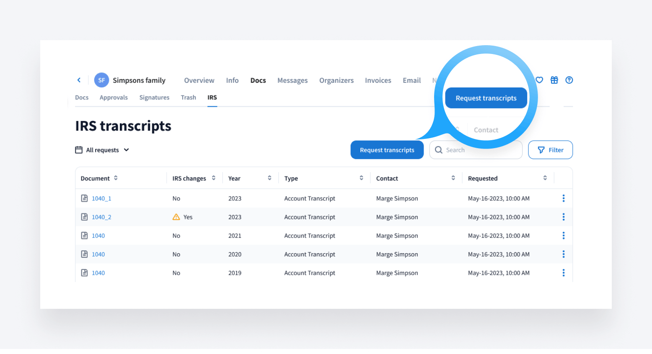
Task: Open the 1040_2 document link
Action: [x=101, y=217]
